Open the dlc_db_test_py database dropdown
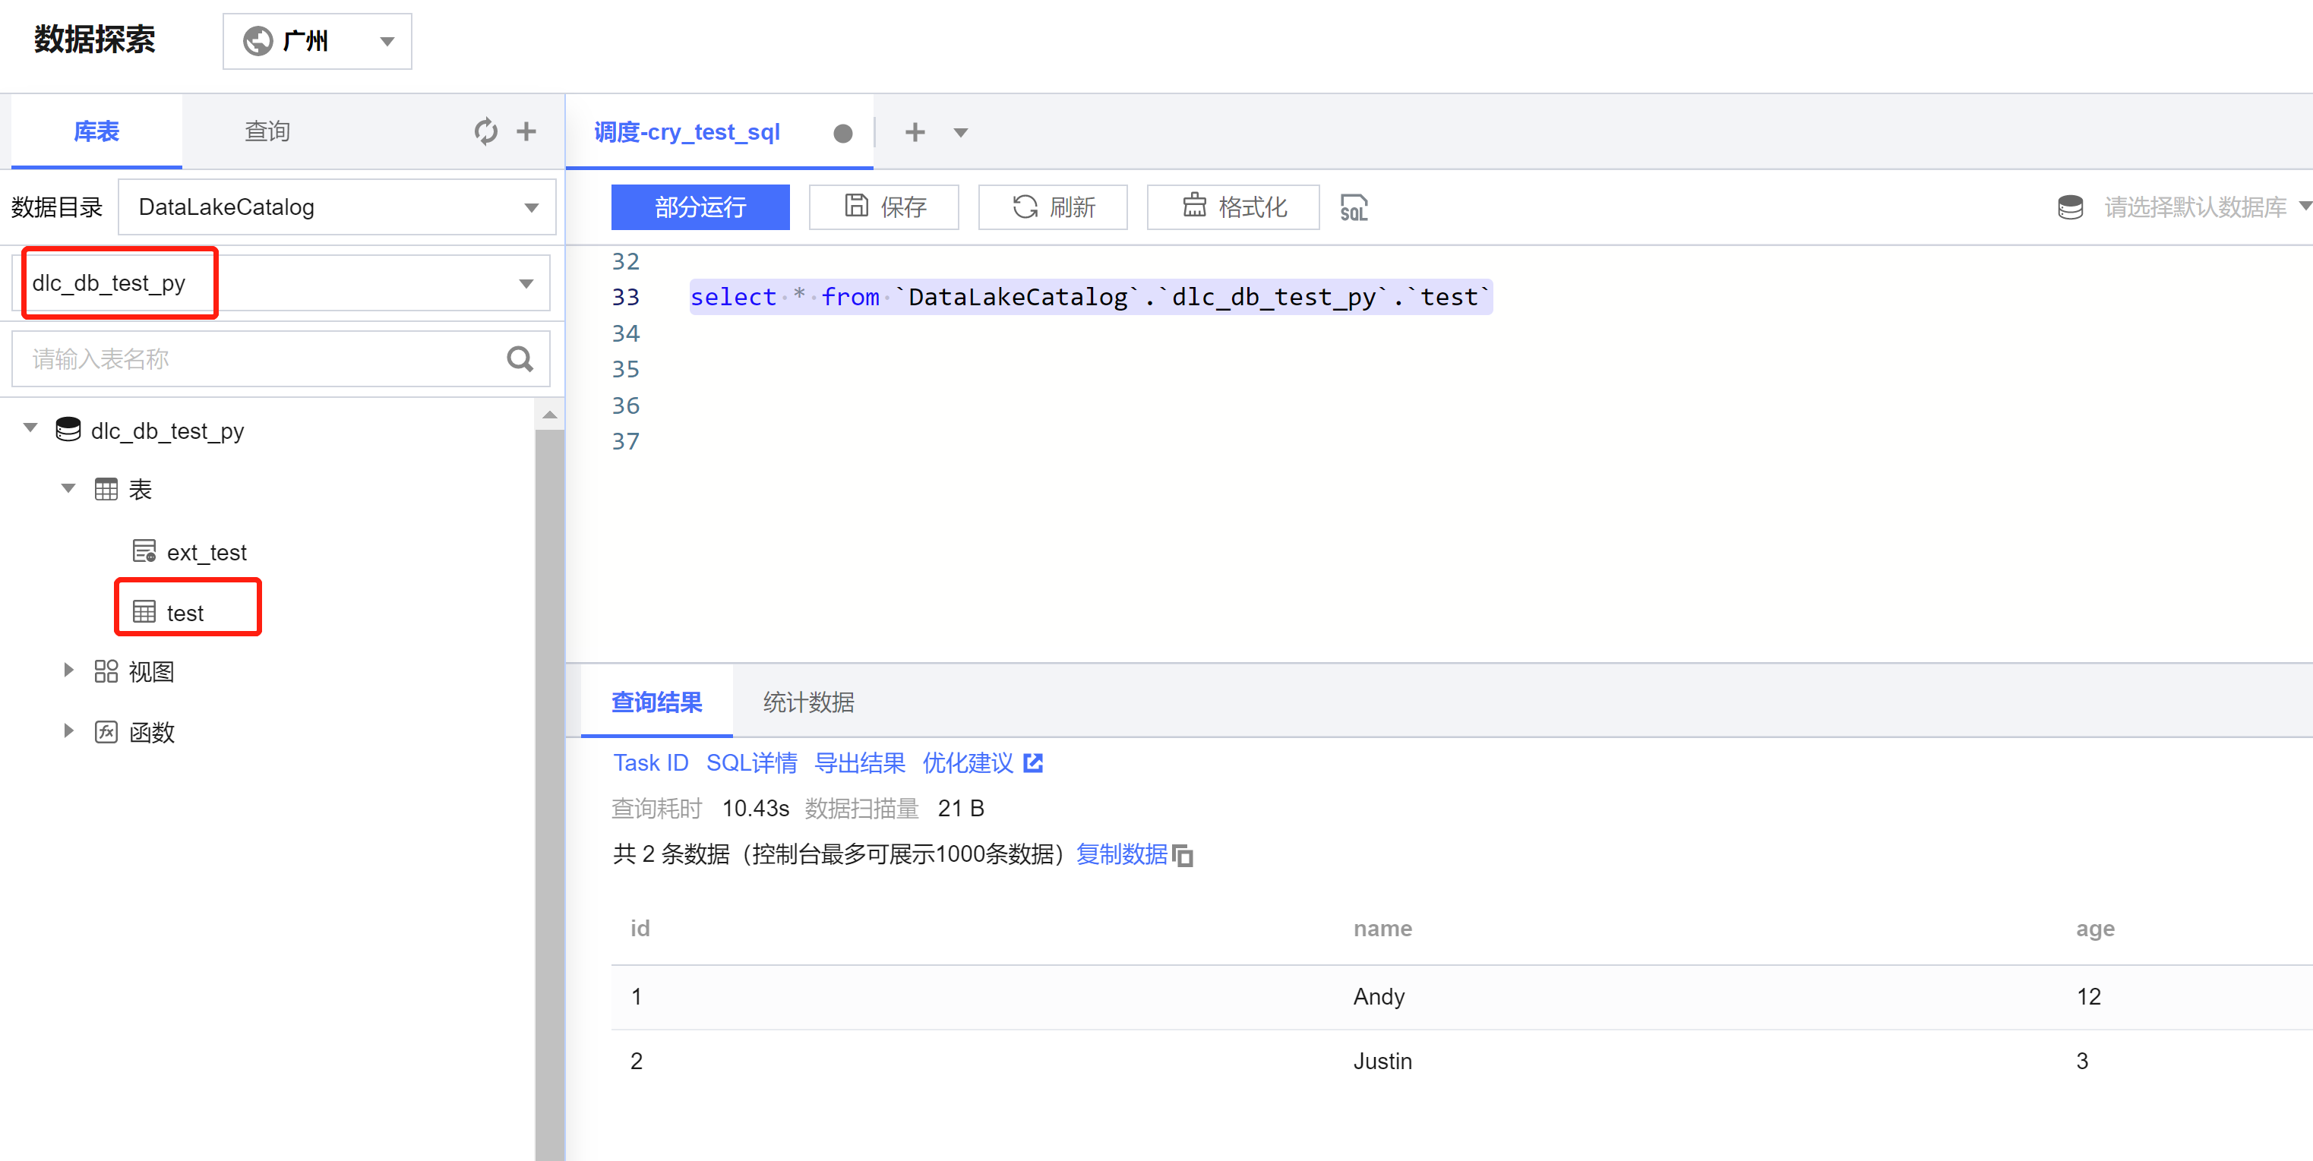This screenshot has width=2313, height=1161. point(280,284)
